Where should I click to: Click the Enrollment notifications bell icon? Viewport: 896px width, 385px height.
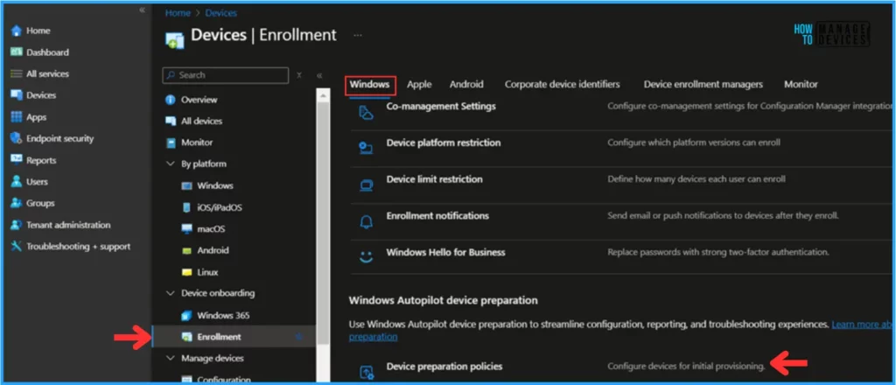tap(366, 221)
